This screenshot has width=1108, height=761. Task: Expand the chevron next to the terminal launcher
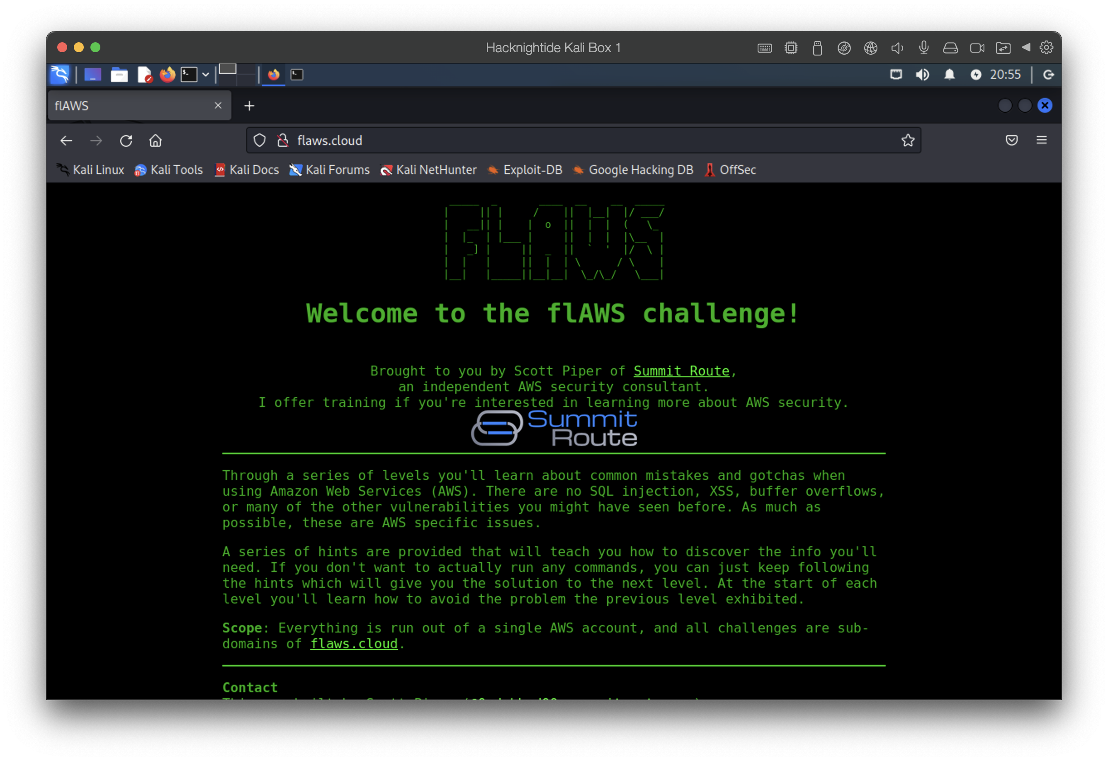(x=205, y=74)
